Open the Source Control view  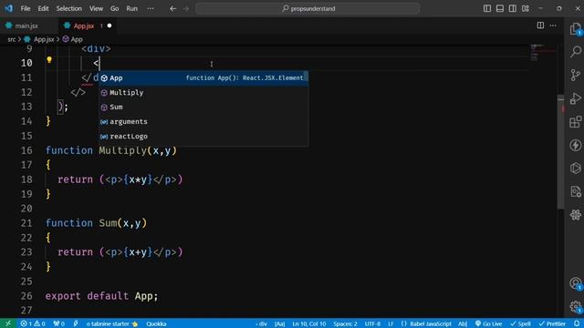click(576, 75)
